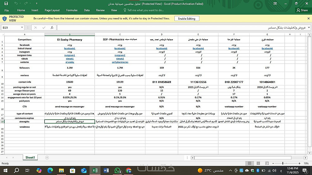Switch to the Home tab

coord(21,10)
